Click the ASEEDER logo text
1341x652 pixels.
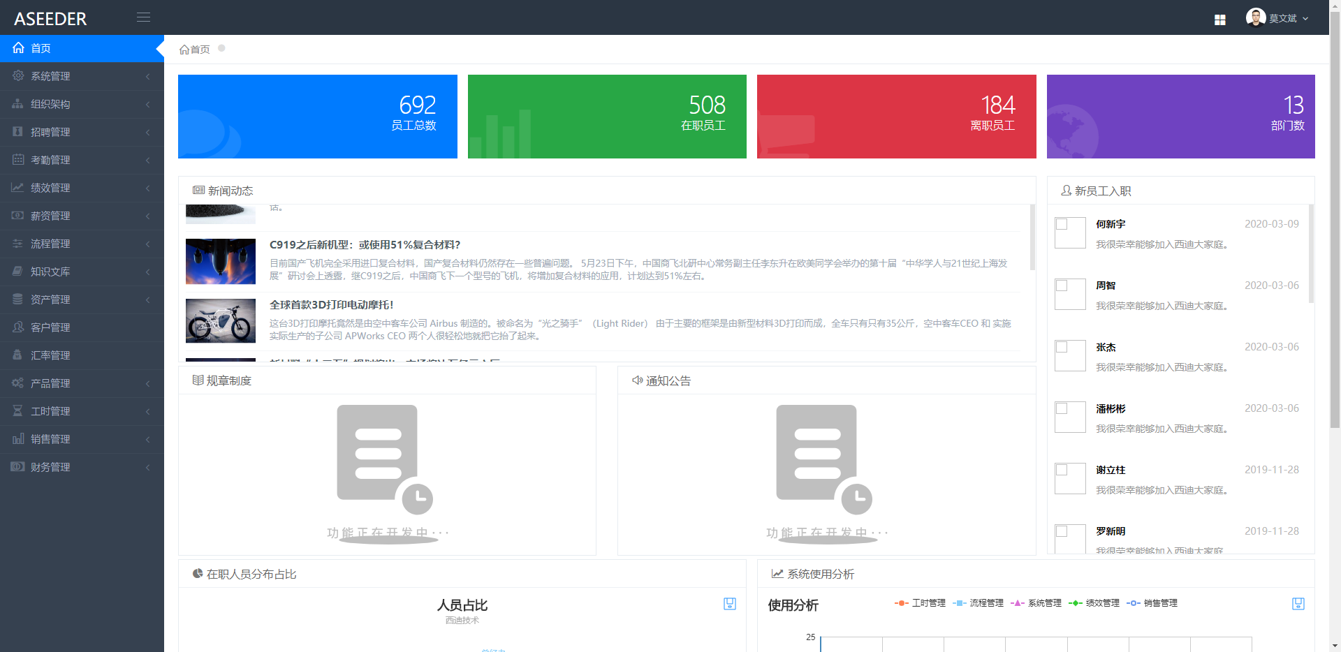(50, 19)
